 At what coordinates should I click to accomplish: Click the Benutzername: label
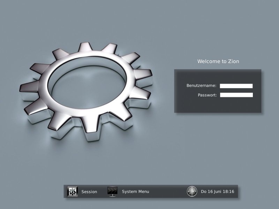coord(202,85)
